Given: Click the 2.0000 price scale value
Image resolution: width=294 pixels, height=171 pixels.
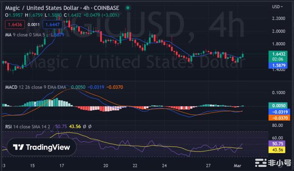Looking at the screenshot, I should [x=278, y=31].
